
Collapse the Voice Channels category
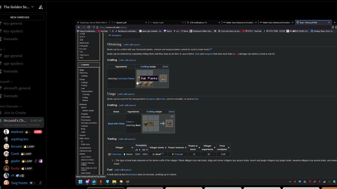tap(11, 106)
